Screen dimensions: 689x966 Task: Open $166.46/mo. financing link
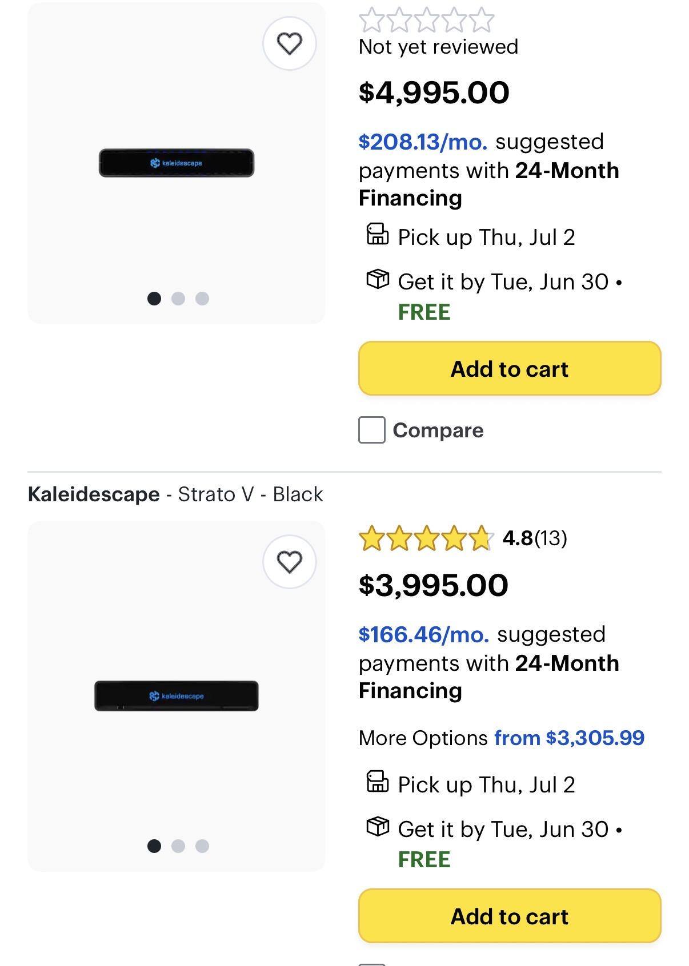click(424, 634)
